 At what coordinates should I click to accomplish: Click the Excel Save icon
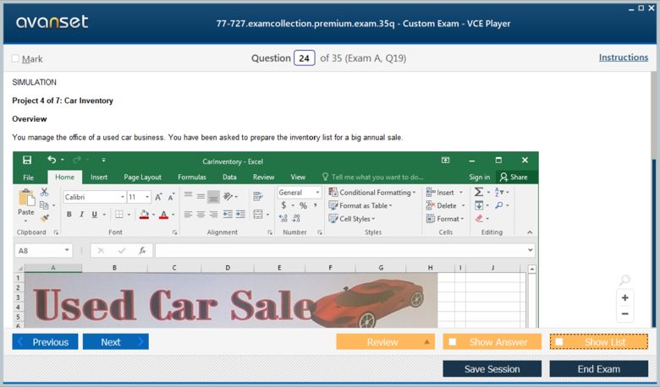point(27,160)
